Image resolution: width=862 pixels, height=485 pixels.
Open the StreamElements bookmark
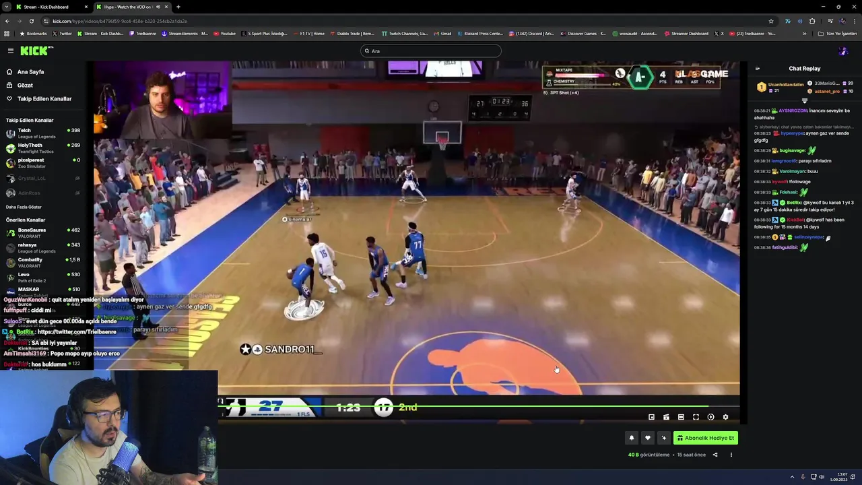pos(185,33)
